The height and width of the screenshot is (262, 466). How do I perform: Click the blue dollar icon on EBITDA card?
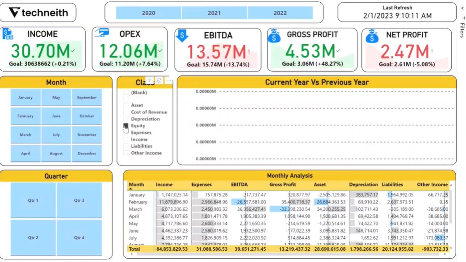181,34
